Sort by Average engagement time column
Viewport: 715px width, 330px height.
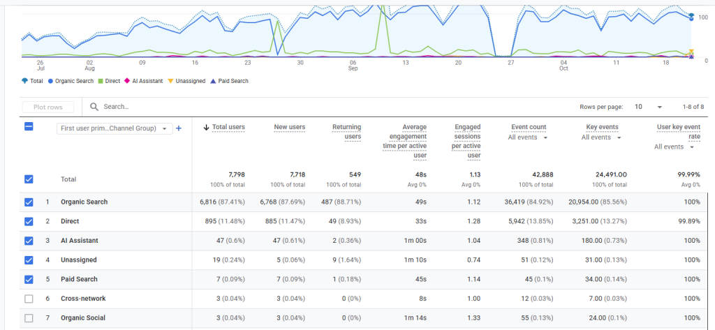(405, 142)
